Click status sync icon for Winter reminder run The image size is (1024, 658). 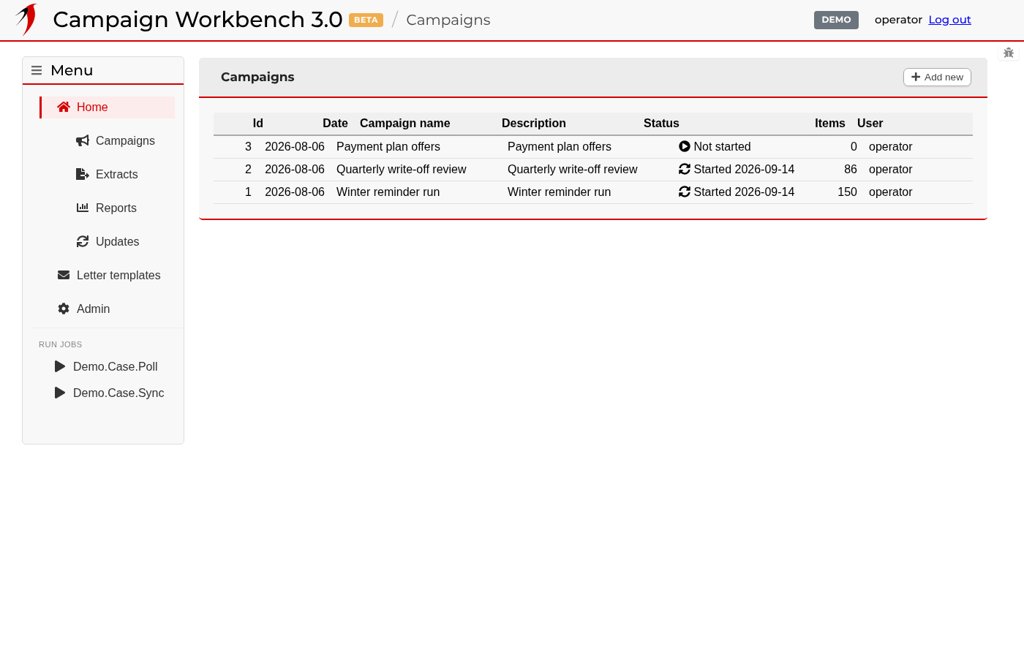pos(685,192)
